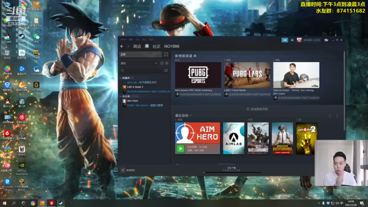Click the taskbar search magnifier icon

(x=14, y=203)
